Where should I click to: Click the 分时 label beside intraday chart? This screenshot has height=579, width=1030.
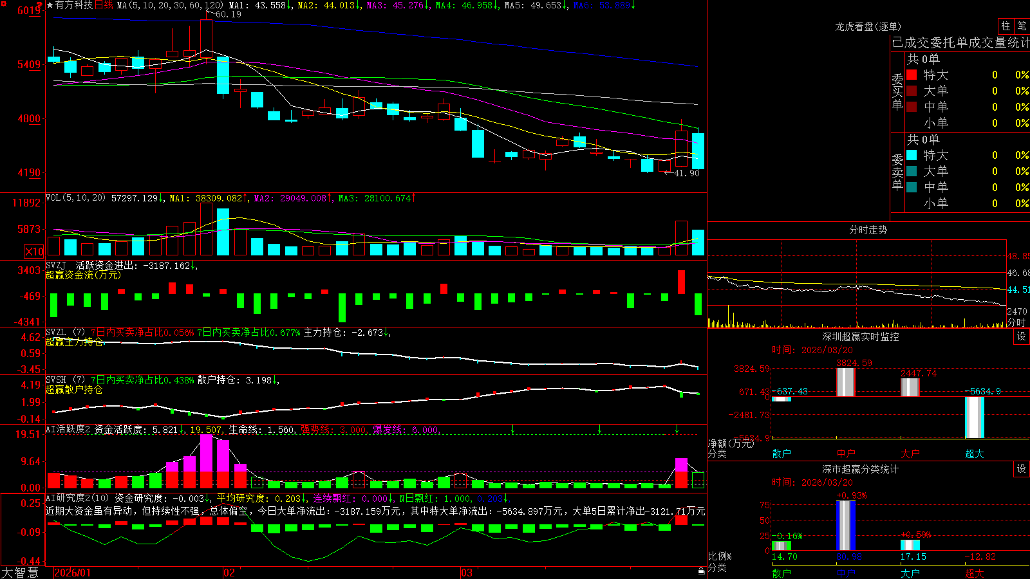pos(1016,322)
